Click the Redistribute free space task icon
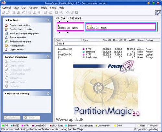162x132 pixels. (x=6, y=41)
